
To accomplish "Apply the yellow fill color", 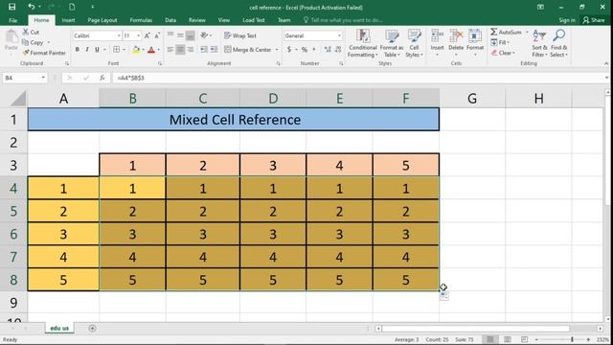I will pos(136,50).
